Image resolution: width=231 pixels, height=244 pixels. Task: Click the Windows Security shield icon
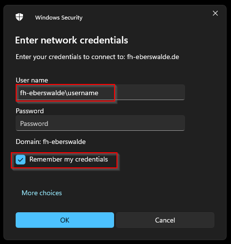(x=19, y=17)
